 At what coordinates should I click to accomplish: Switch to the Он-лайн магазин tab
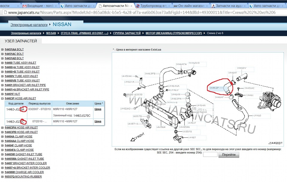click(191, 6)
